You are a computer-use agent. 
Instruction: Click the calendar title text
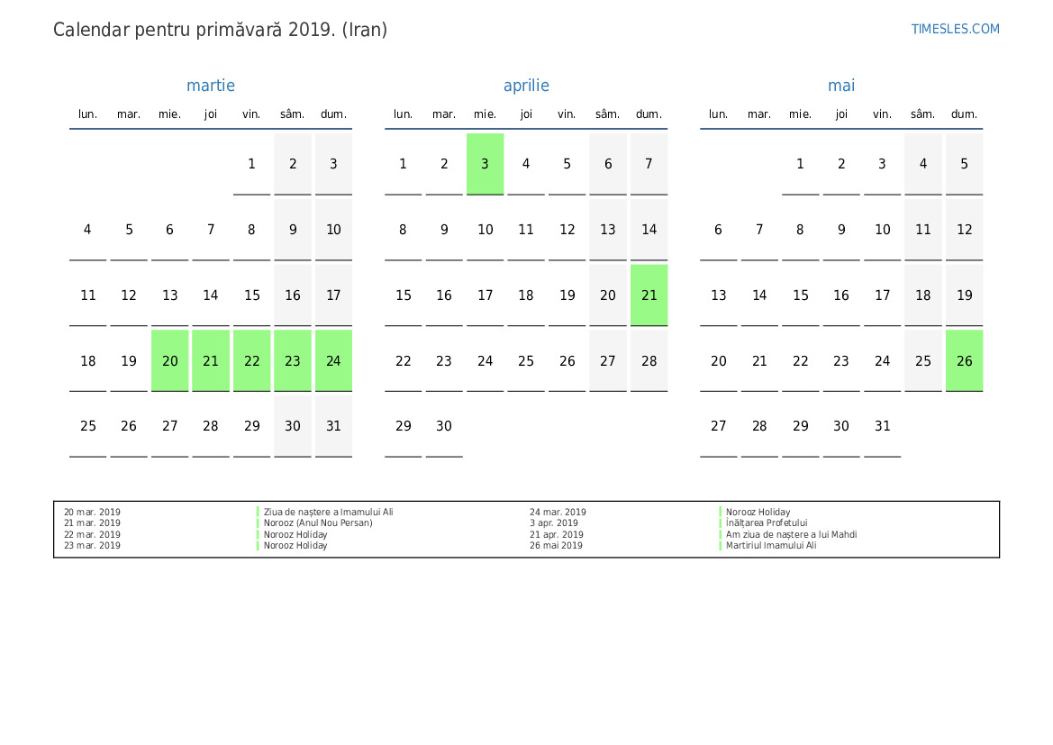click(x=221, y=30)
